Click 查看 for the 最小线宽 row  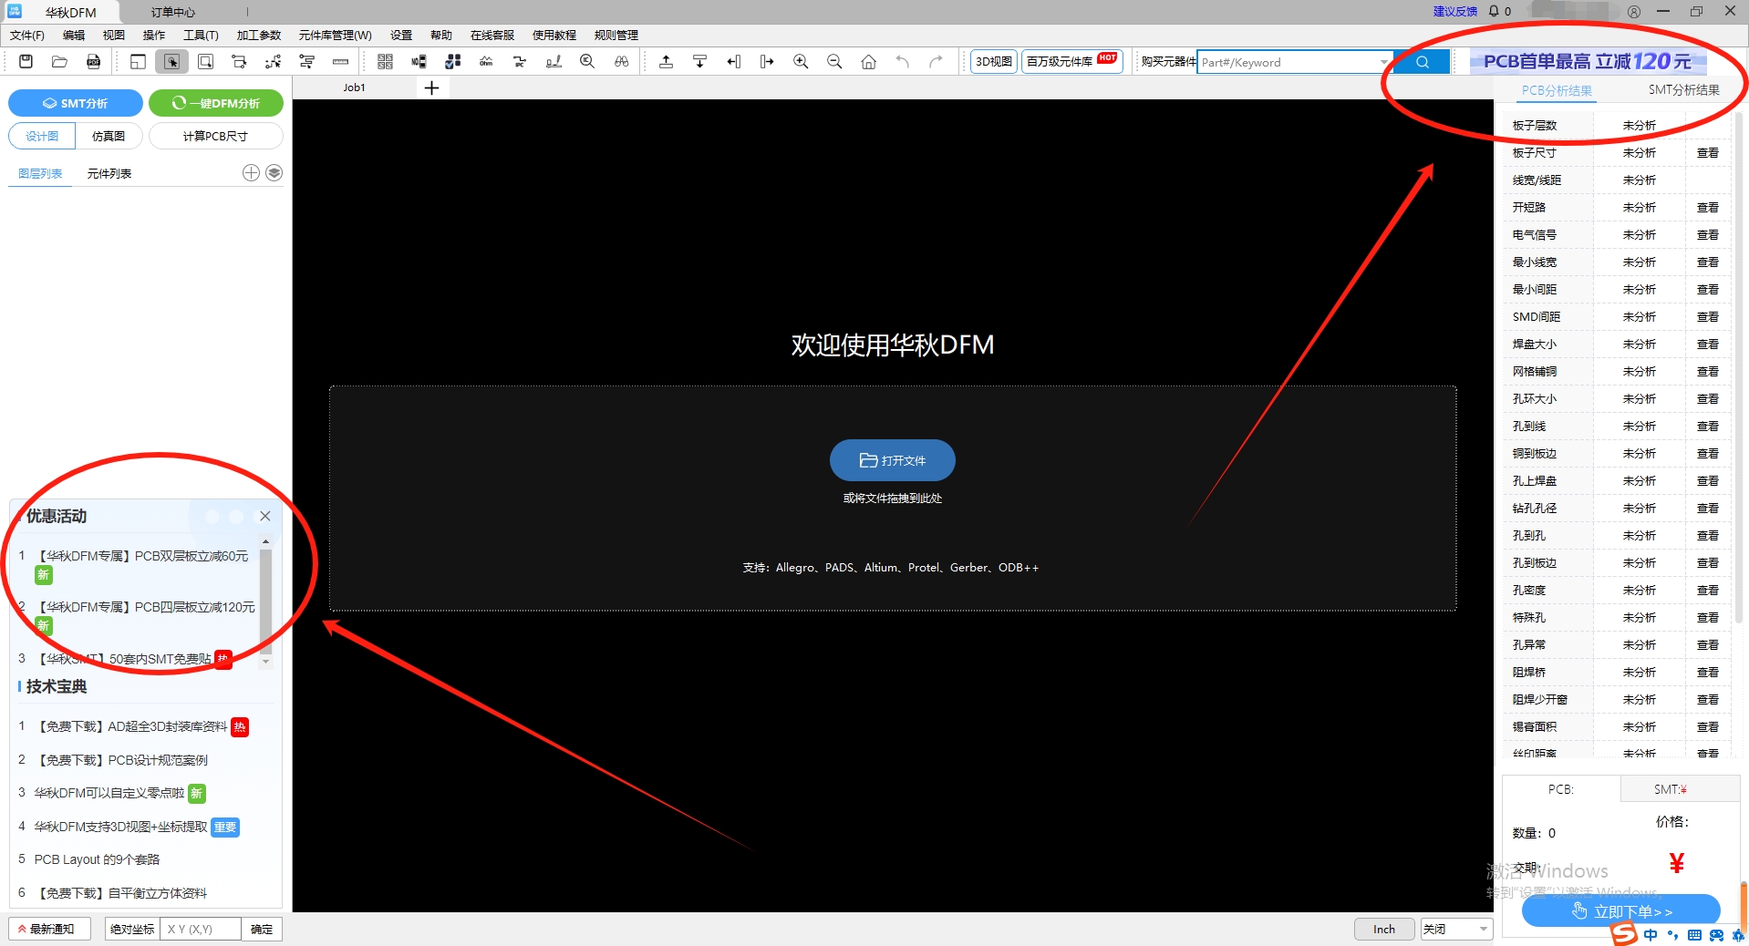[x=1707, y=262]
